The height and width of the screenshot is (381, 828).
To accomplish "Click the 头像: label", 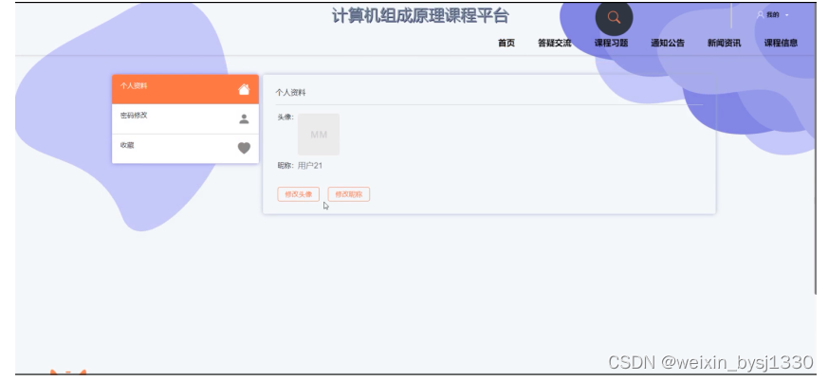I will [285, 118].
